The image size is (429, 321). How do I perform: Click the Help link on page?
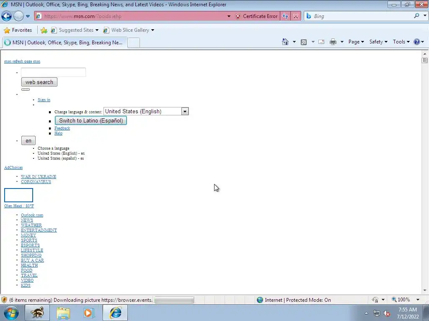click(x=58, y=133)
